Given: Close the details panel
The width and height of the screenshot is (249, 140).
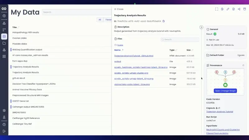Looking at the screenshot, I should tap(119, 9).
